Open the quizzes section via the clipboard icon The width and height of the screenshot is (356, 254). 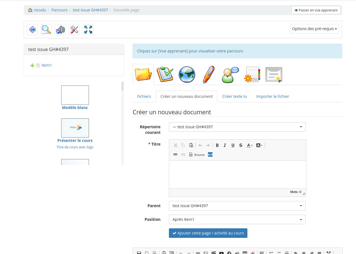coord(165,74)
